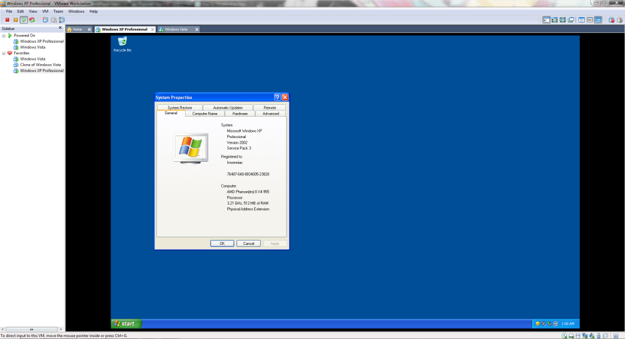Enter Full Screen mode via toolbar icon
The image size is (625, 339).
click(x=563, y=20)
